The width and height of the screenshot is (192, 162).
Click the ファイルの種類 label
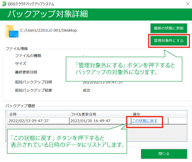click(28, 56)
